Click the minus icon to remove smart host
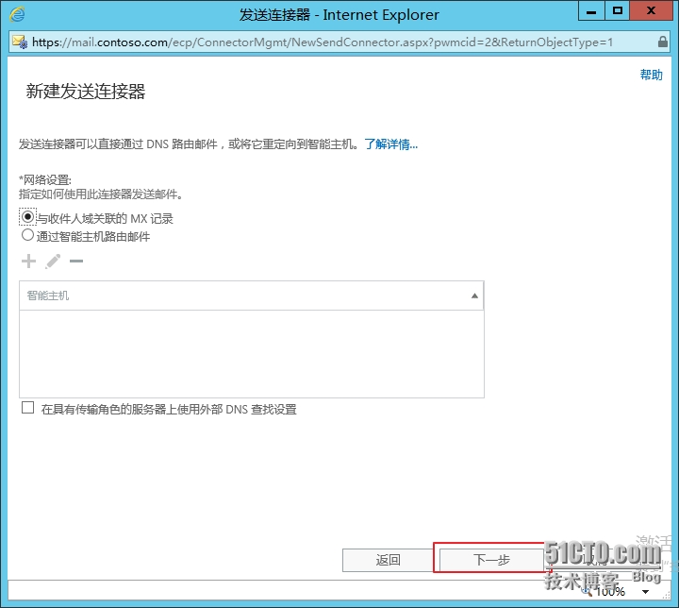This screenshot has width=679, height=608. pyautogui.click(x=76, y=261)
